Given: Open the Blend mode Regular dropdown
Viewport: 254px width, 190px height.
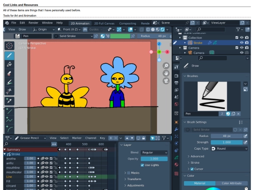Looking at the screenshot, I should pos(154,152).
